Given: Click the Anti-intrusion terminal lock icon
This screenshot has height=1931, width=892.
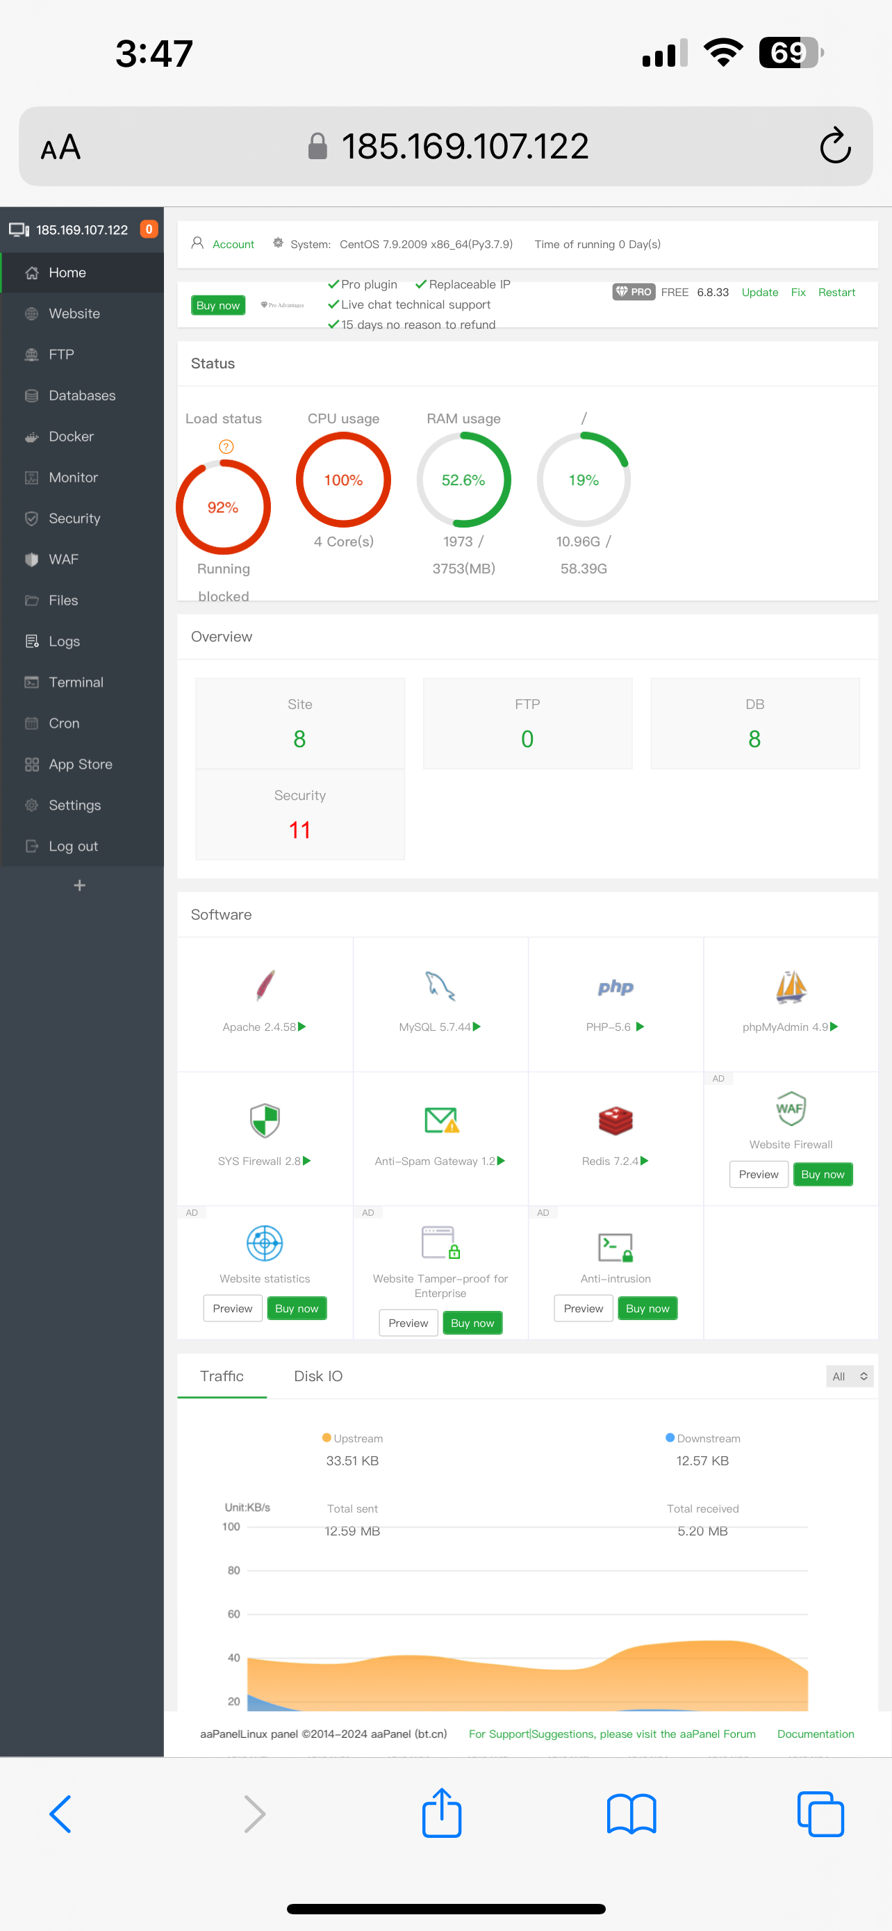Looking at the screenshot, I should (616, 1247).
